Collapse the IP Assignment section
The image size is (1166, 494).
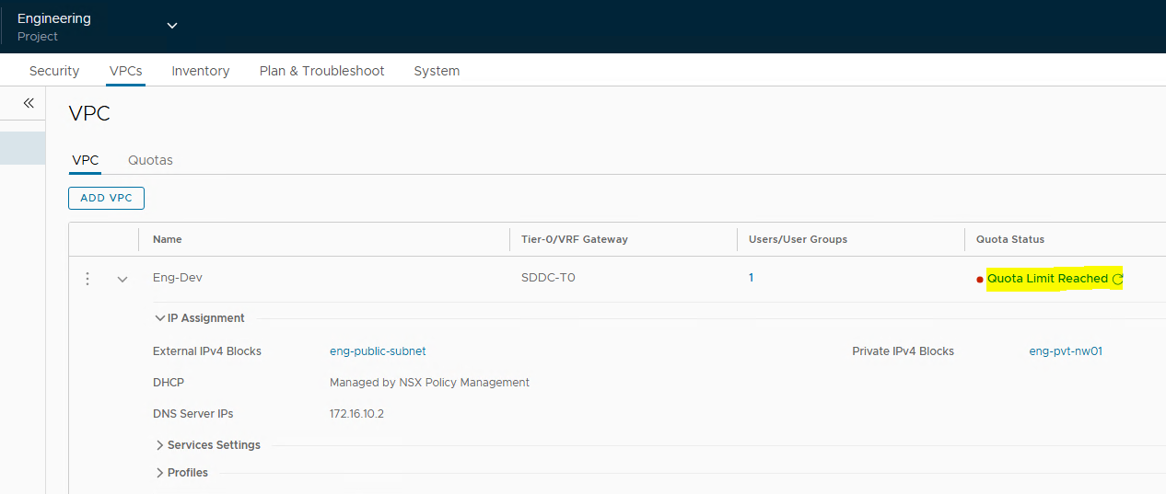[160, 318]
